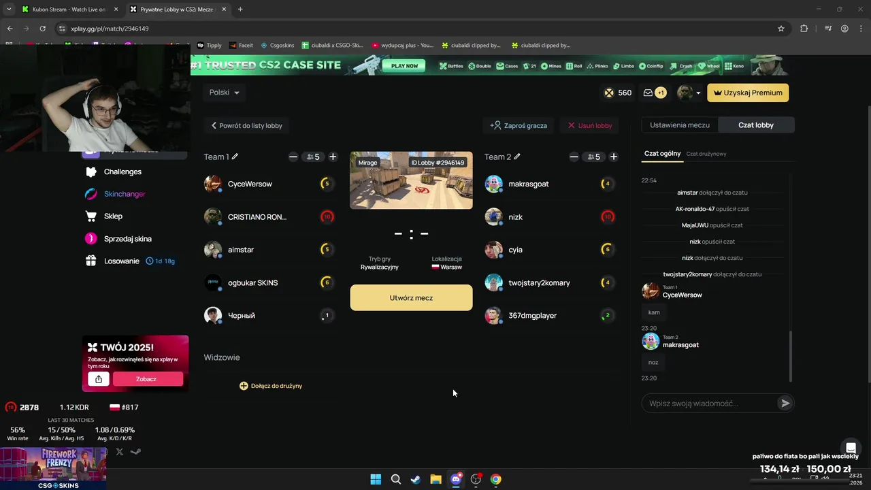Open Discord from the taskbar
871x490 pixels.
tap(456, 479)
